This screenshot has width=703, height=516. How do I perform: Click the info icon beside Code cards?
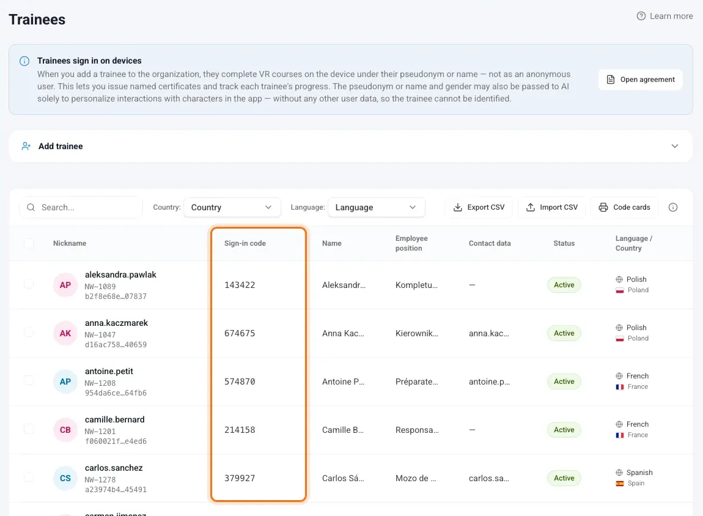(672, 207)
